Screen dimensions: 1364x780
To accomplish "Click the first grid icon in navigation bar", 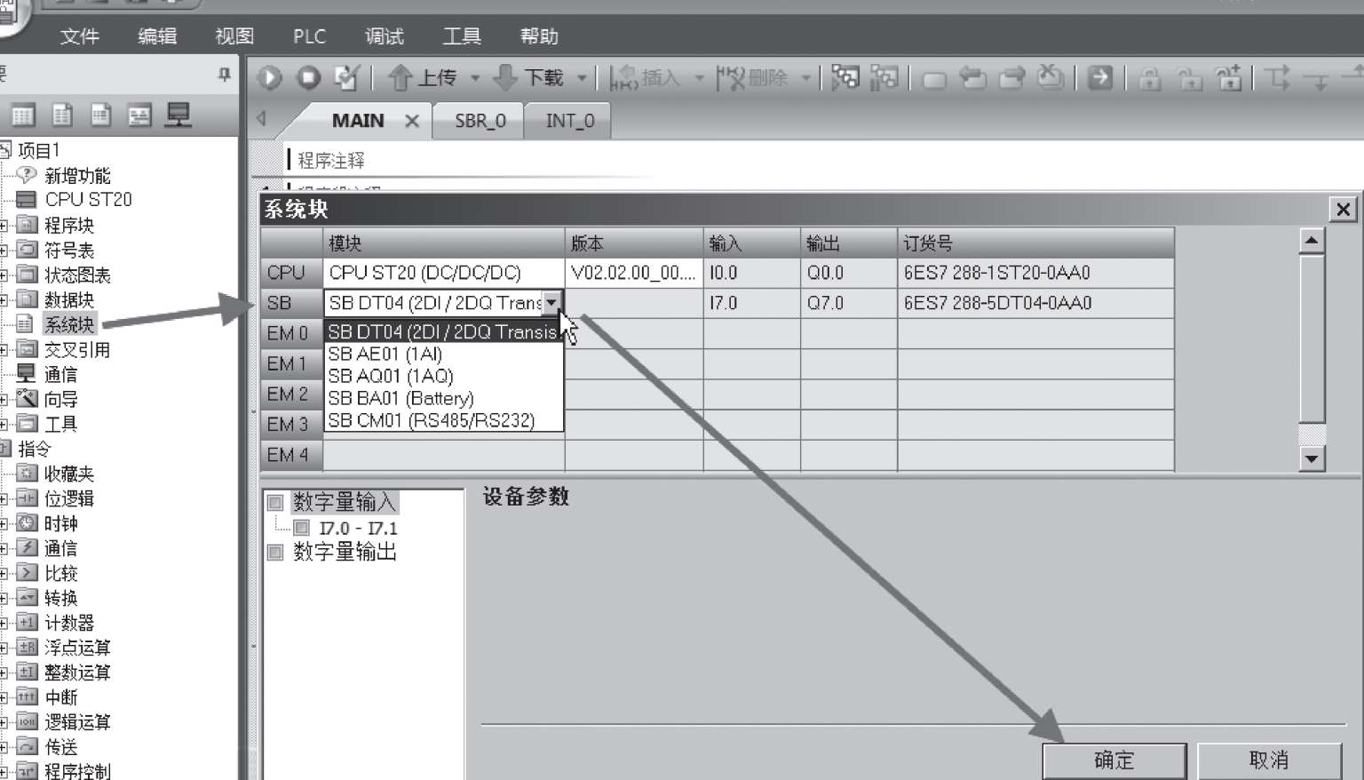I will point(22,115).
